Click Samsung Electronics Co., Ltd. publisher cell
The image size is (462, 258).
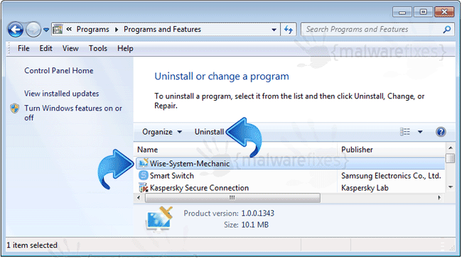click(x=391, y=176)
